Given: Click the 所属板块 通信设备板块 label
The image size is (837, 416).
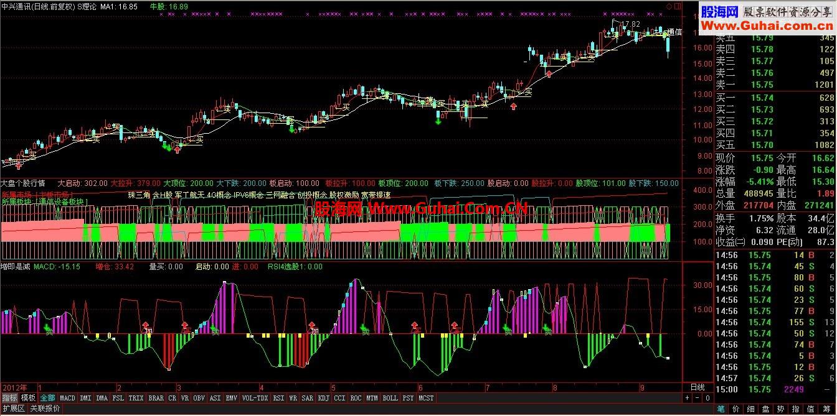Looking at the screenshot, I should tap(45, 201).
